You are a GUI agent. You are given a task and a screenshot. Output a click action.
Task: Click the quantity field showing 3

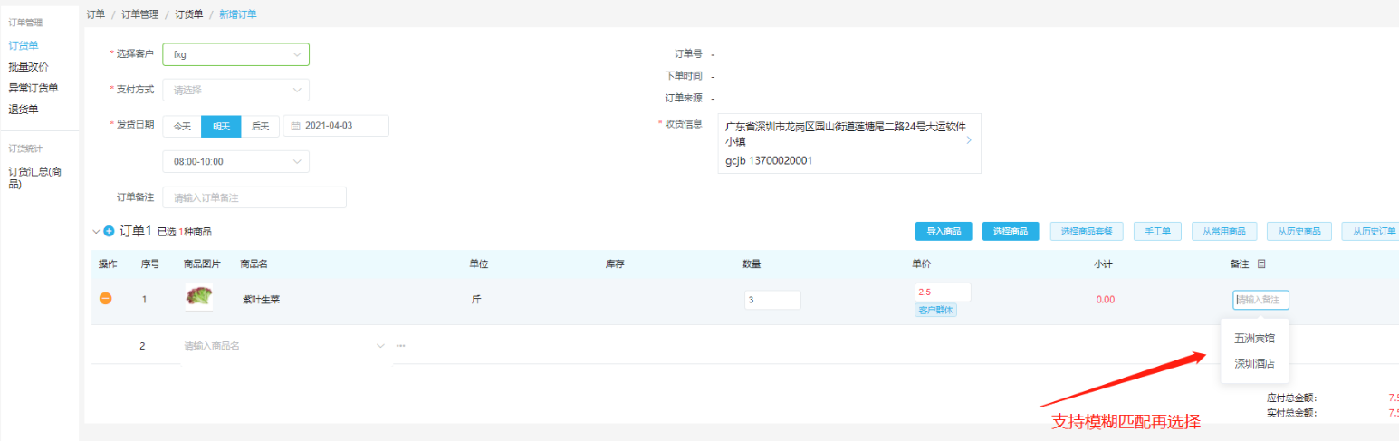pyautogui.click(x=772, y=300)
